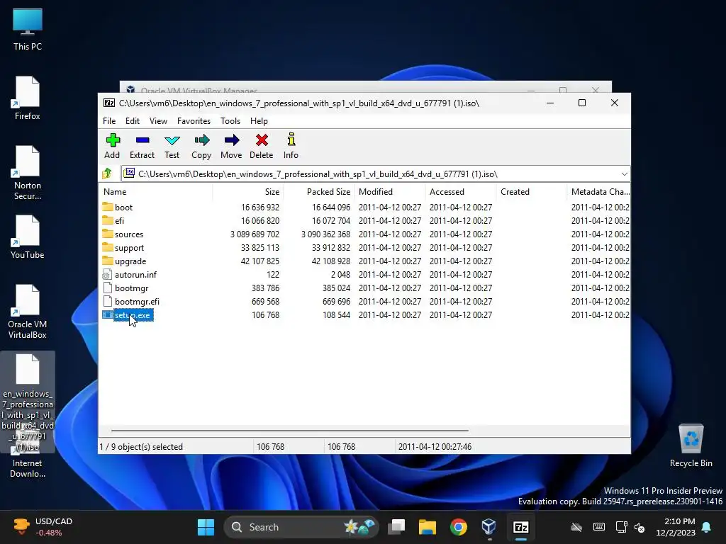Run the Test archive tool
Image resolution: width=726 pixels, height=544 pixels.
tap(172, 146)
